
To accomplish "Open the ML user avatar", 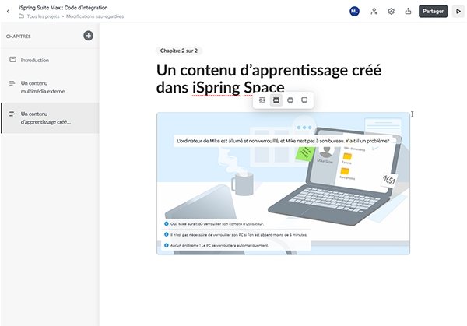I will pos(354,12).
